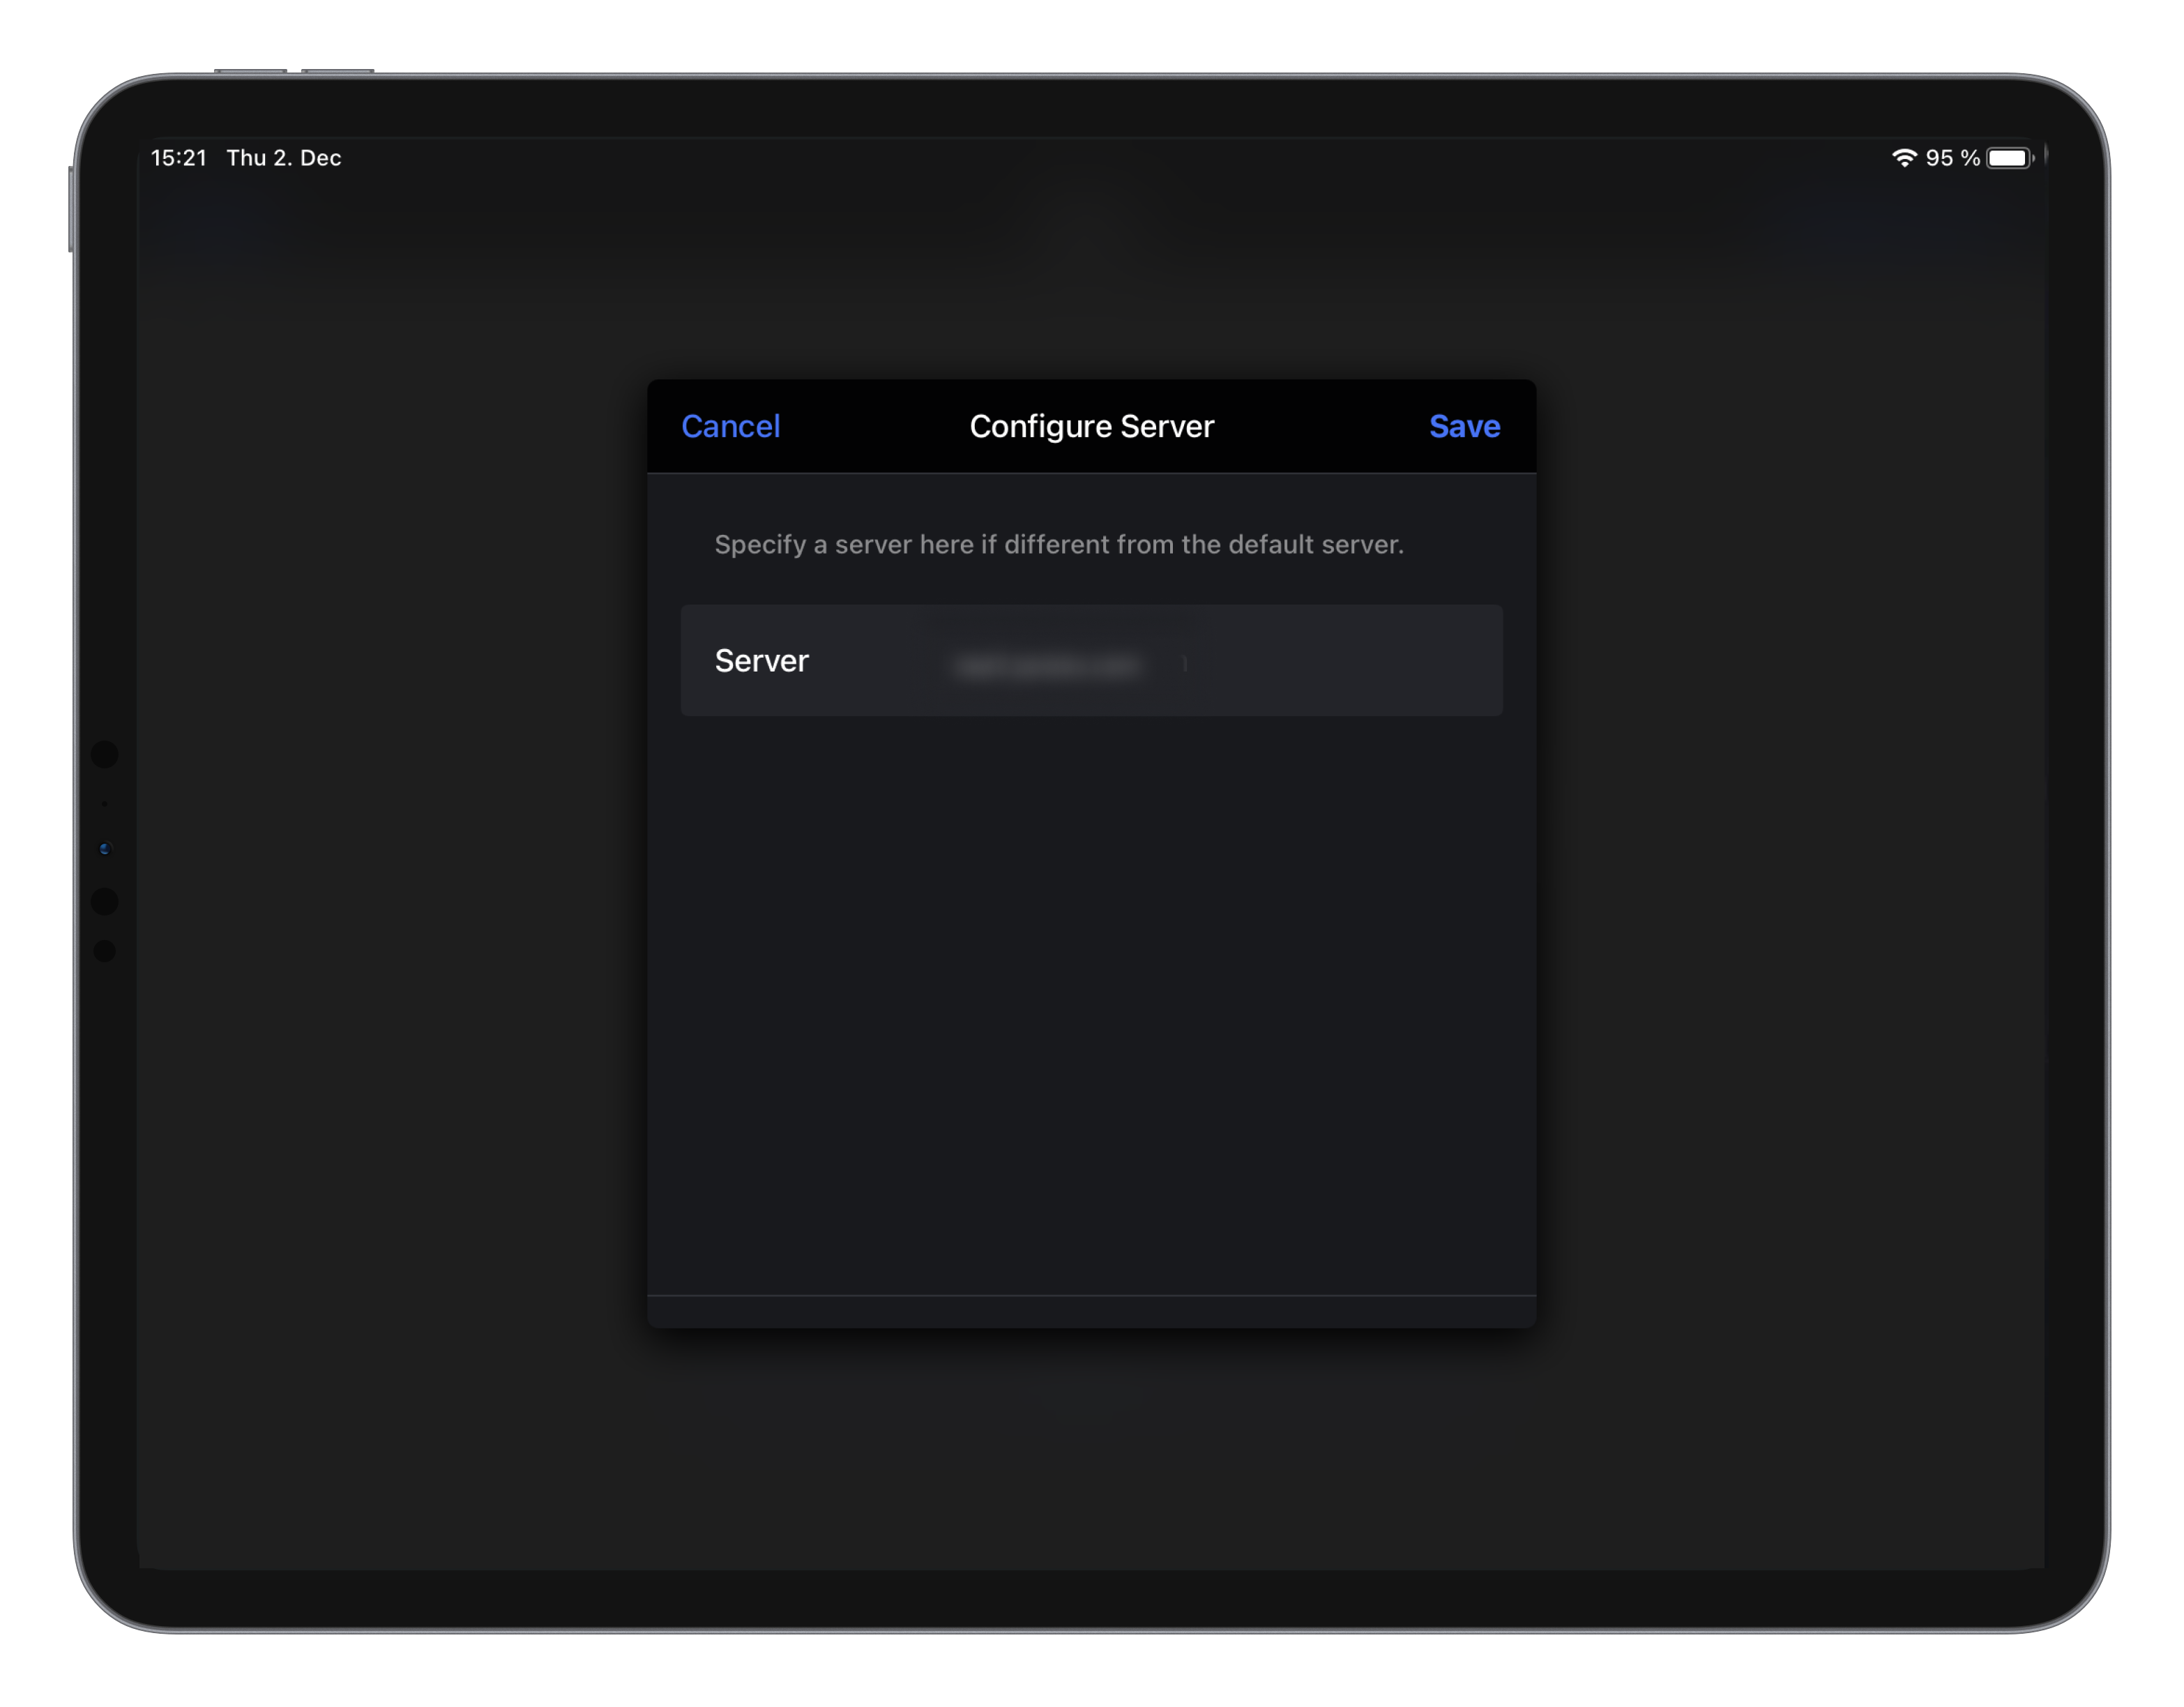
Task: Tap the Cancel label in the navigation bar
Action: [731, 426]
